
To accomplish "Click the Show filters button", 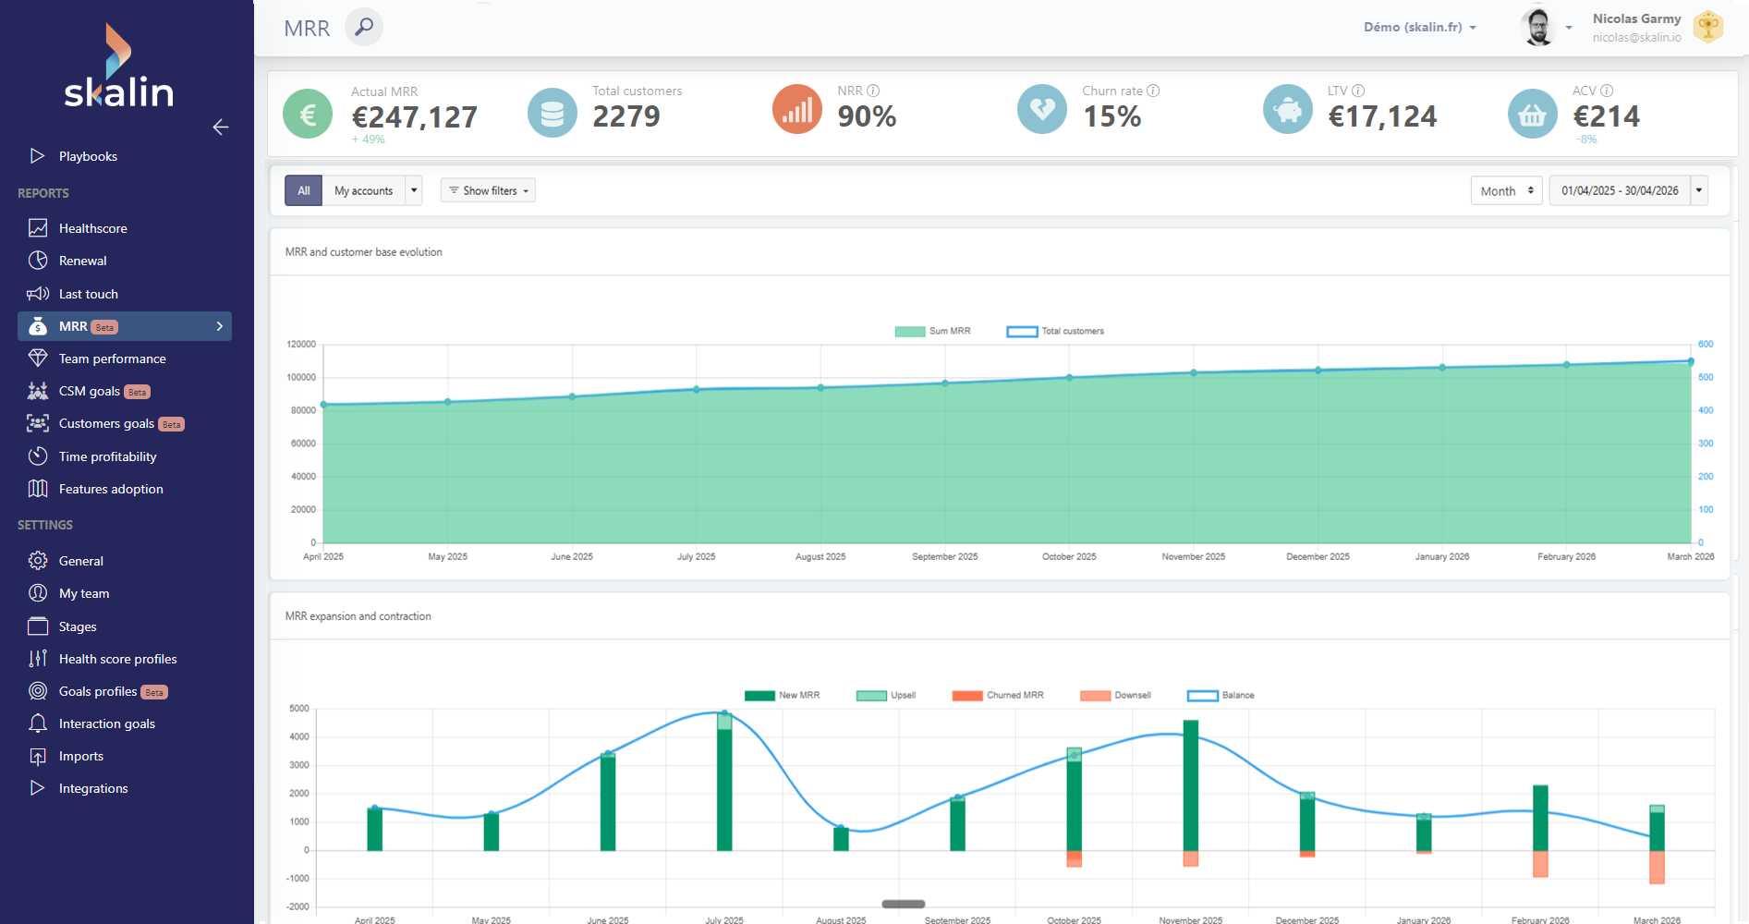I will pyautogui.click(x=488, y=191).
